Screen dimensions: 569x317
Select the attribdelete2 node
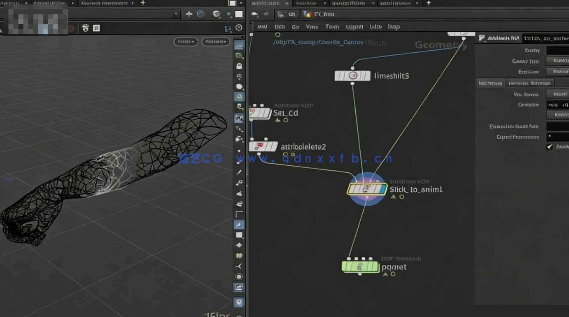click(264, 146)
